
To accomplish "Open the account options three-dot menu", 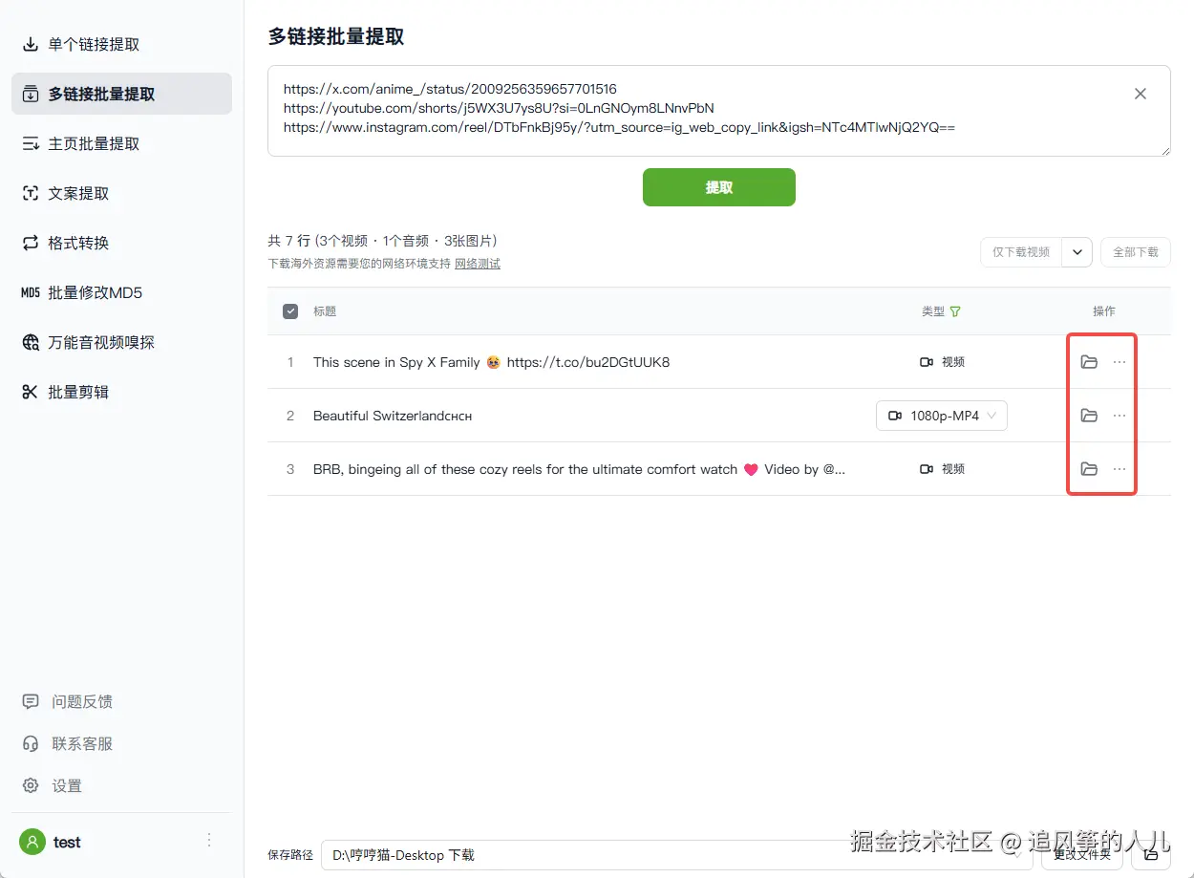I will tap(209, 841).
